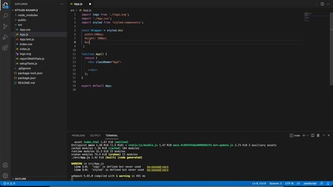Open the Search view icon

5,16
